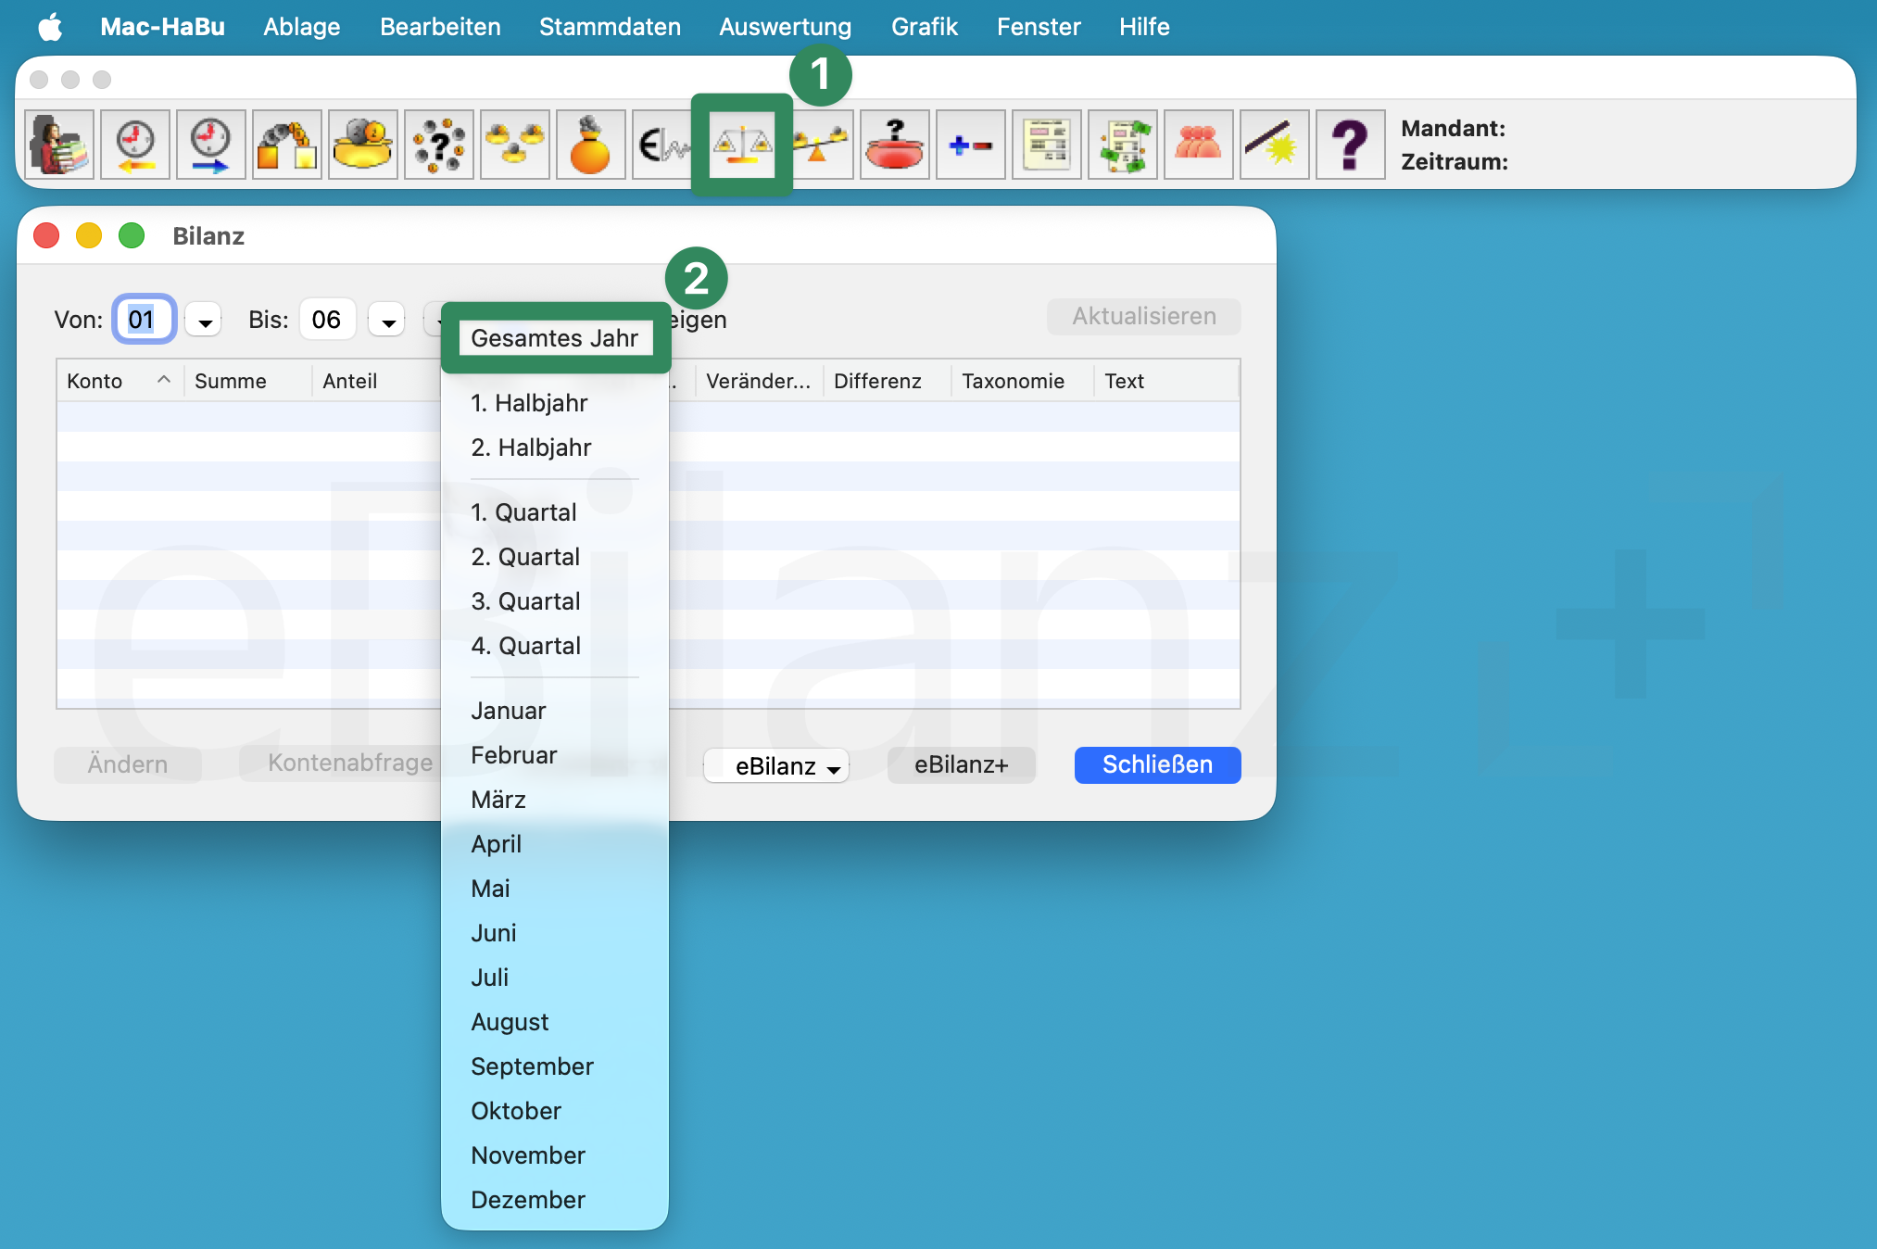Viewport: 1877px width, 1249px height.
Task: Click the Ändern button
Action: (128, 765)
